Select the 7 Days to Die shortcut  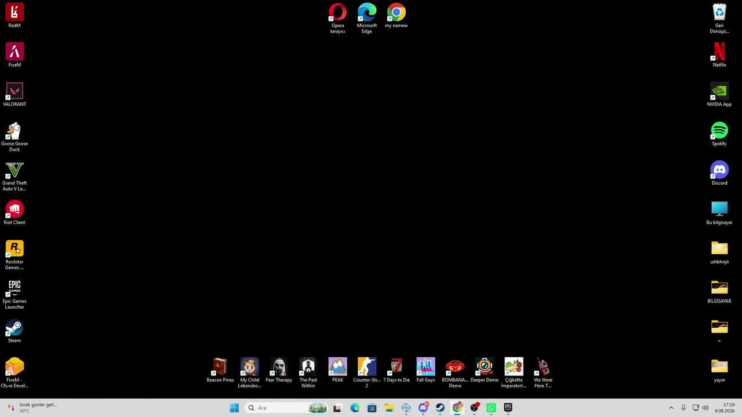(397, 370)
